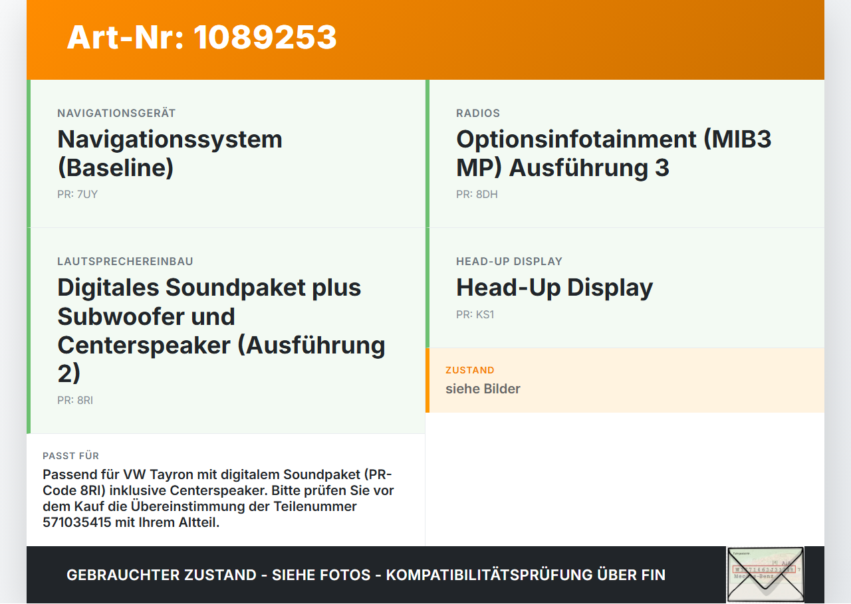Select the 'PASST FÜR' label

pyautogui.click(x=71, y=456)
